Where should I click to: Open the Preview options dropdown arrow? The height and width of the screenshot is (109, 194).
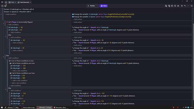[97, 6]
